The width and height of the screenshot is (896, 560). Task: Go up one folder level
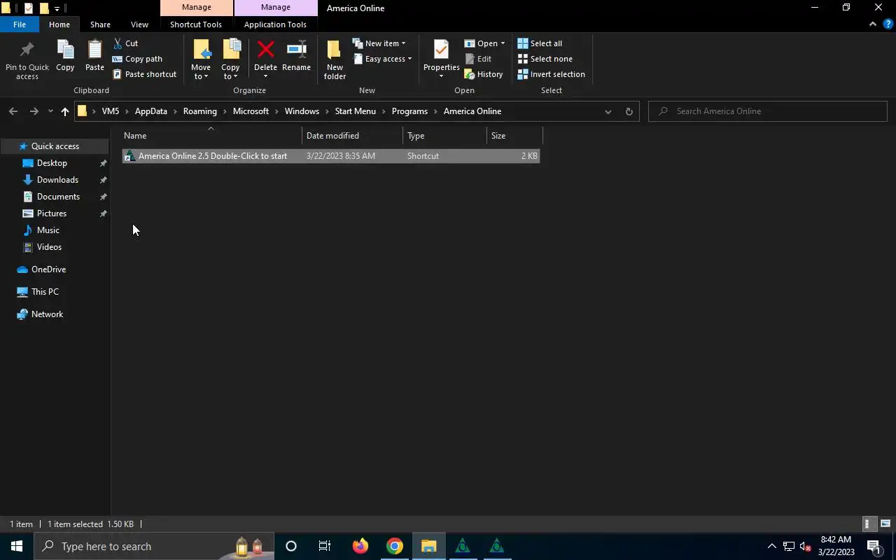[65, 111]
